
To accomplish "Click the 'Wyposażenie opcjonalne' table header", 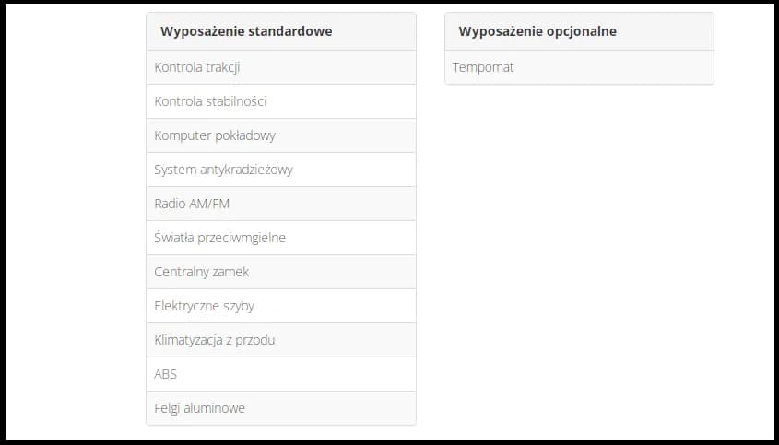I will [x=579, y=31].
